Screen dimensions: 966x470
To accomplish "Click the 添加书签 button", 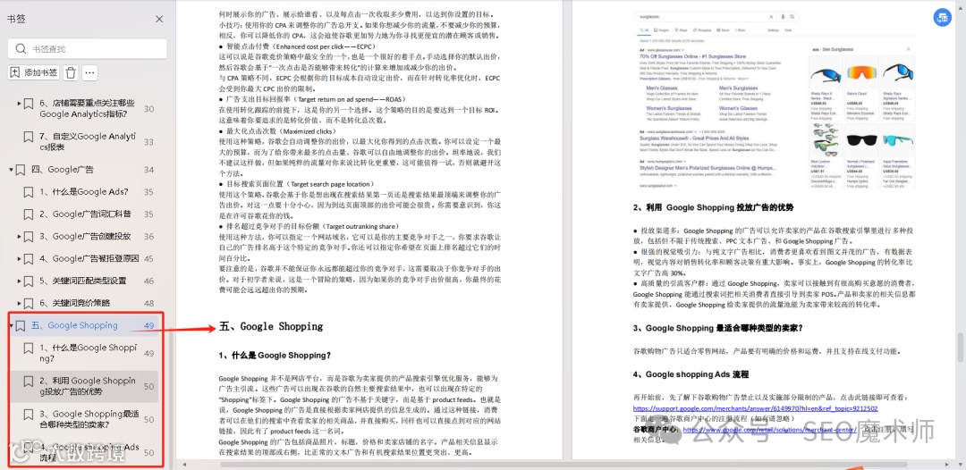I will 33,72.
